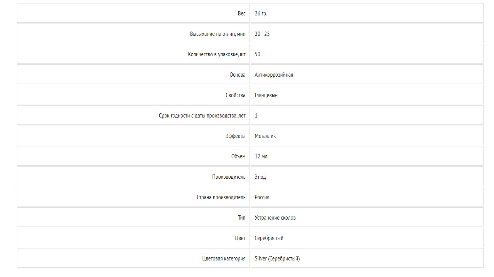494x277 pixels.
Task: Click the 'Этюд' manufacturer value
Action: pyautogui.click(x=260, y=177)
